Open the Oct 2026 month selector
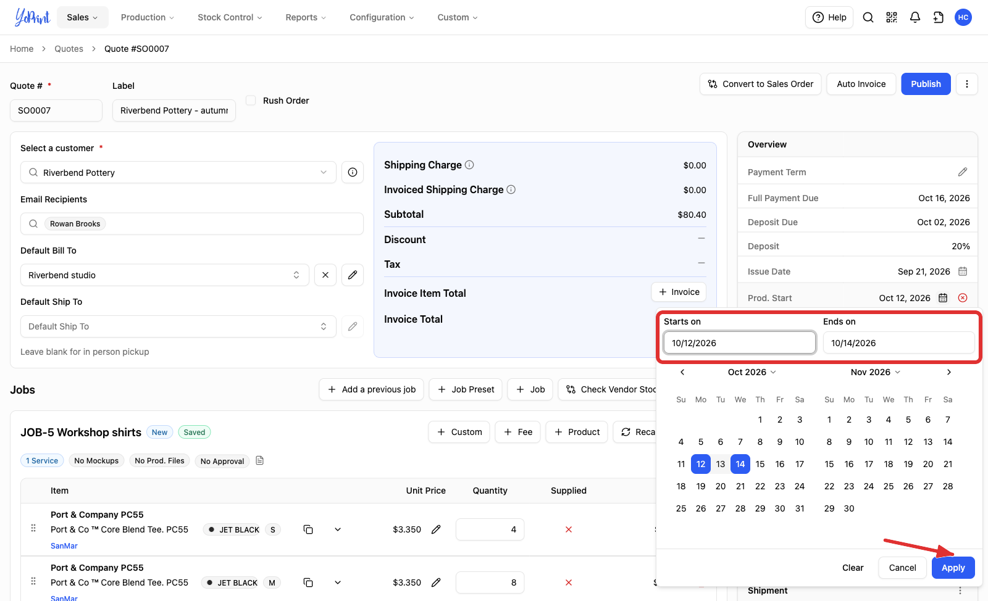 click(x=752, y=372)
